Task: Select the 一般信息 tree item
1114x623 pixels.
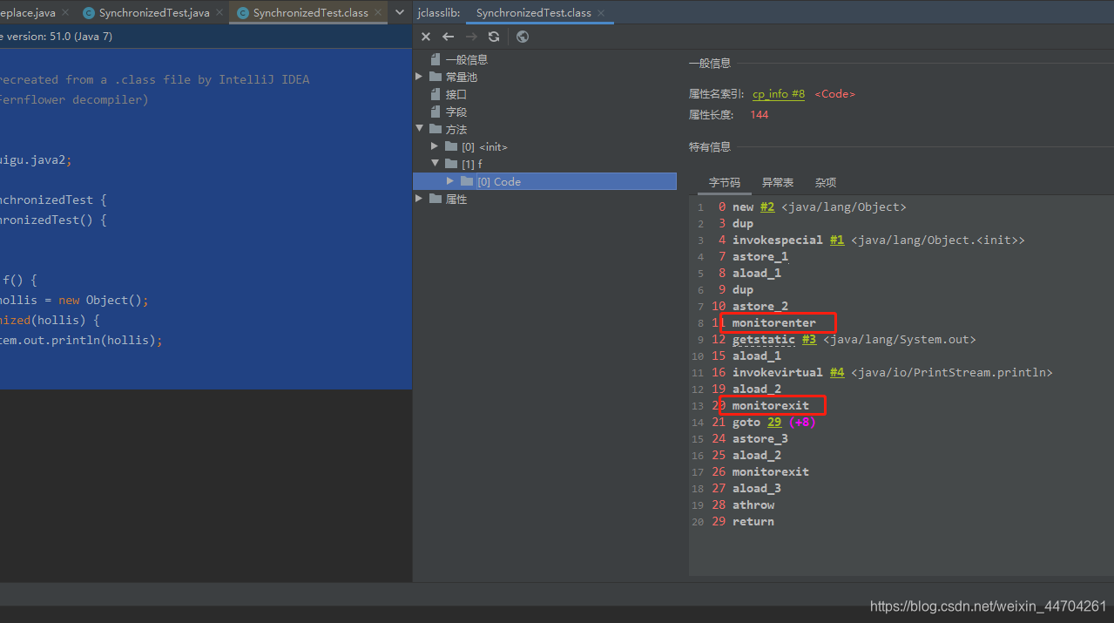Action: point(466,59)
